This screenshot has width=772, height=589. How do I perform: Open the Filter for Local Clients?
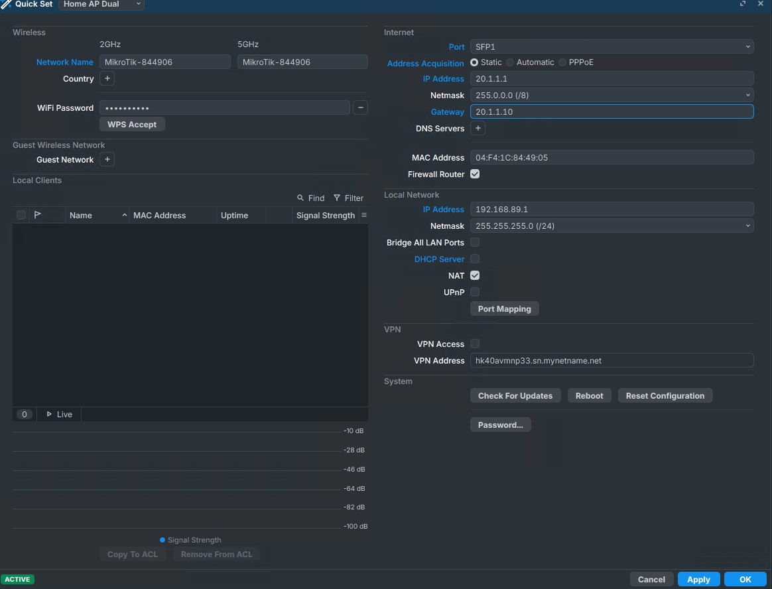(x=348, y=198)
